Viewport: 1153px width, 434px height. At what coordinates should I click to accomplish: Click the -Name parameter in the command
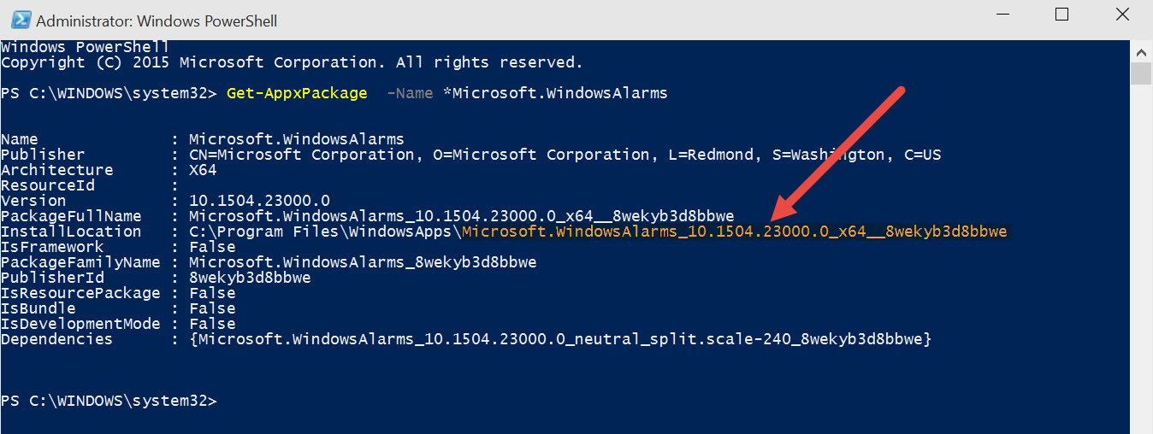[410, 93]
